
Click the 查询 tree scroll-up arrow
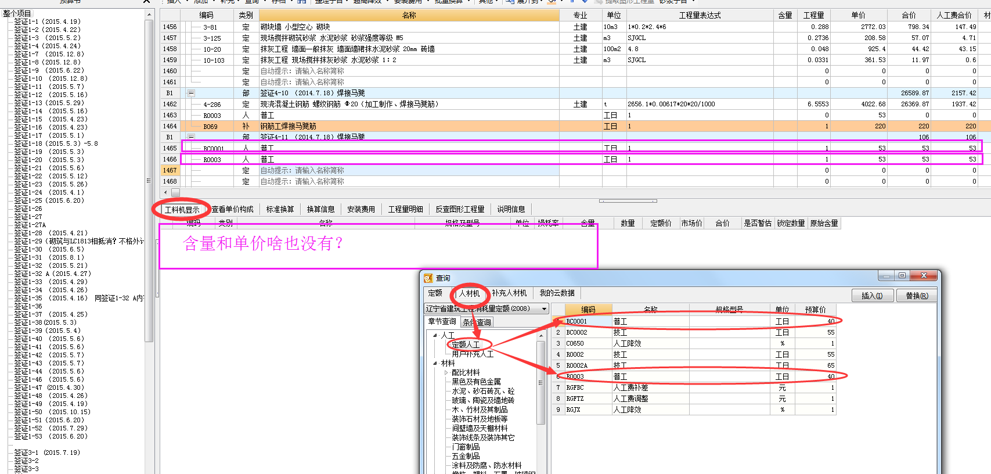pyautogui.click(x=541, y=336)
